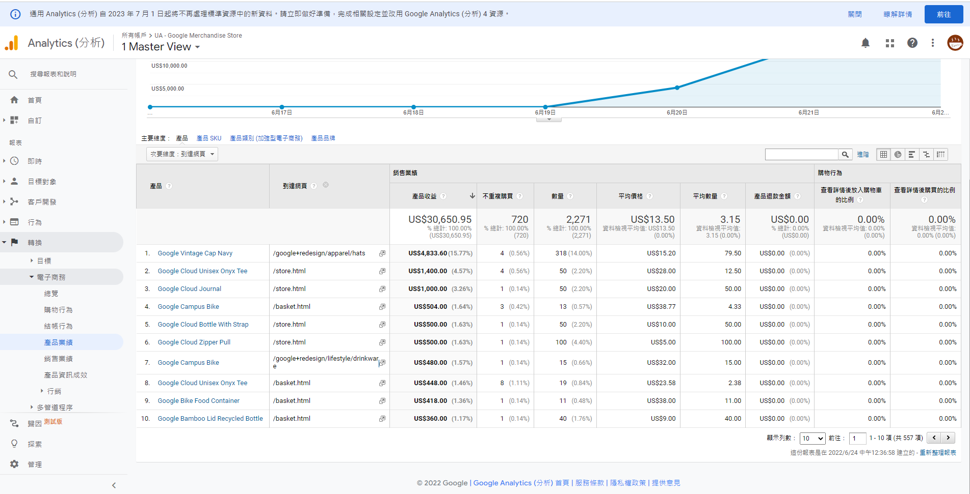Select the June 20 data point on chart

click(x=677, y=88)
